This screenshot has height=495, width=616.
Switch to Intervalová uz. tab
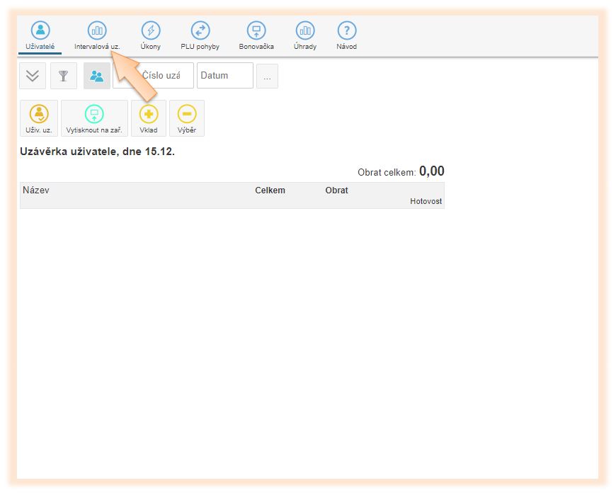coord(97,35)
